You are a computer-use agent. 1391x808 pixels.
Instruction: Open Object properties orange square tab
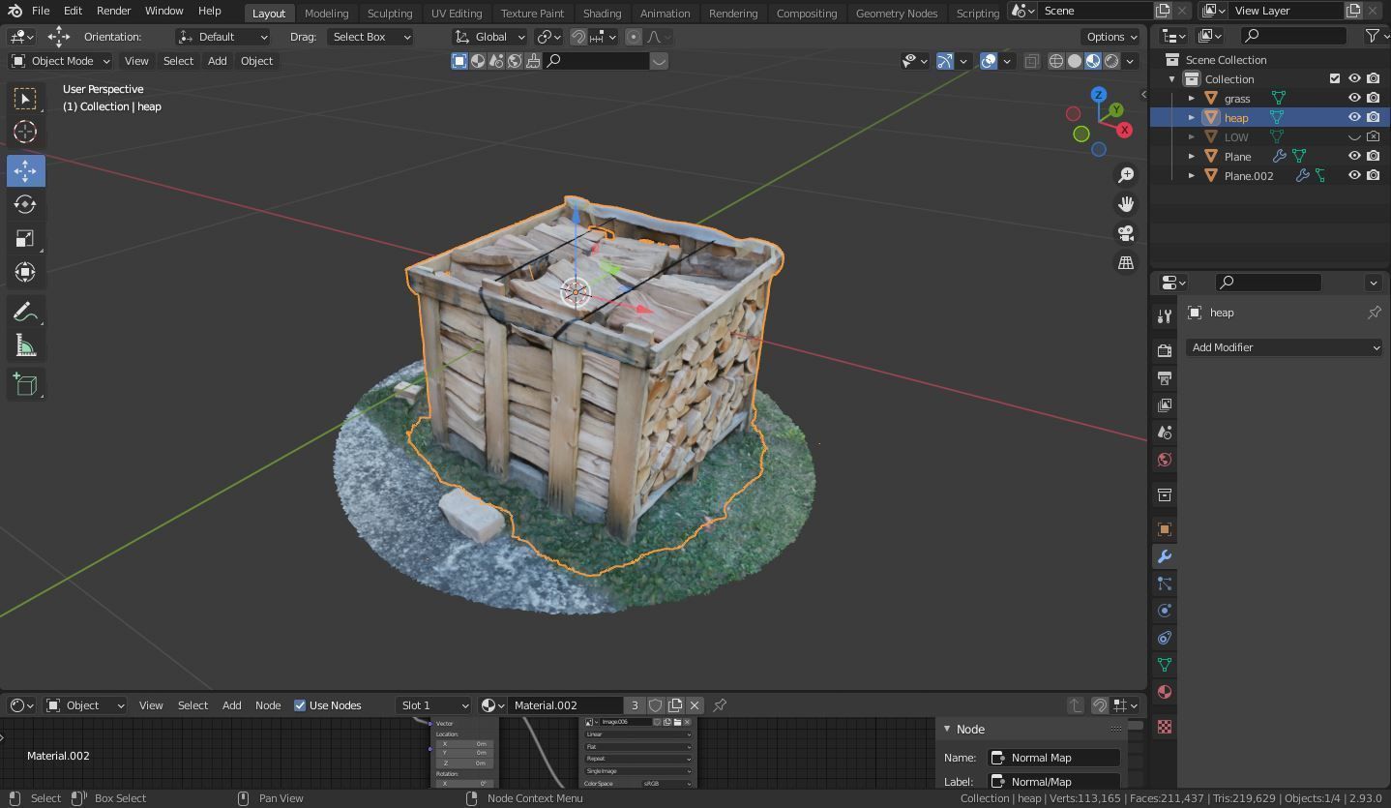click(1165, 529)
